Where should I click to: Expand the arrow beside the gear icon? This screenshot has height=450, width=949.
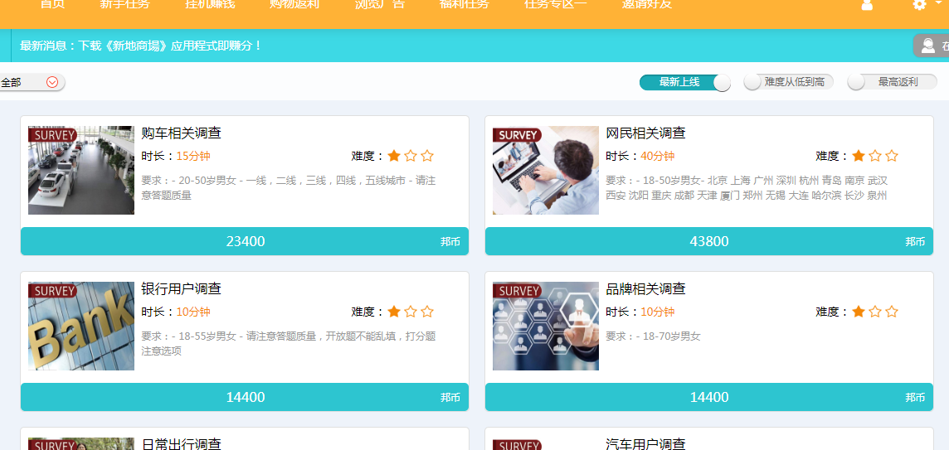click(939, 3)
